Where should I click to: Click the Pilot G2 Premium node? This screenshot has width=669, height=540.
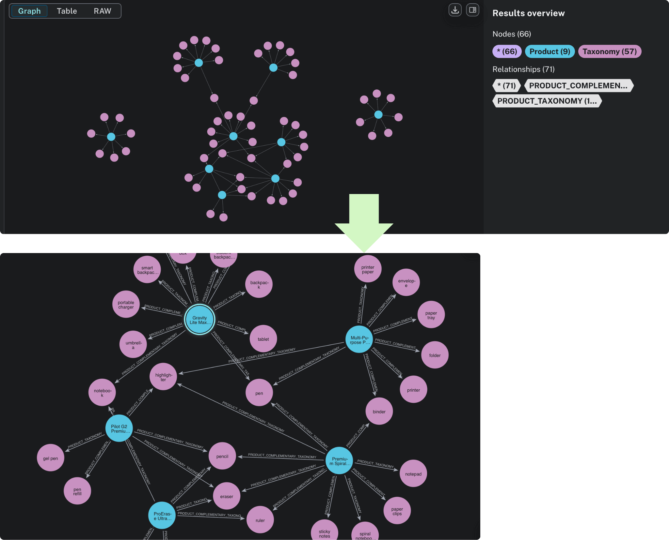coord(119,429)
